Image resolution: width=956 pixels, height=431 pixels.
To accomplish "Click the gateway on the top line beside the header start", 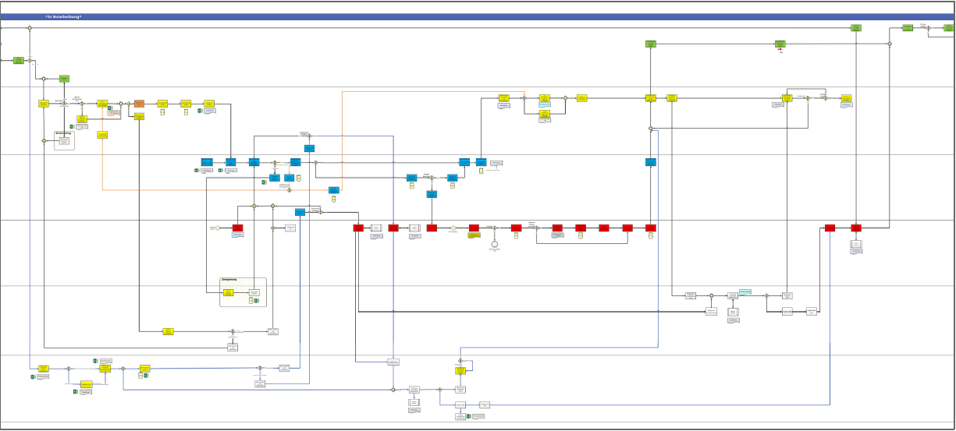I will click(x=30, y=28).
